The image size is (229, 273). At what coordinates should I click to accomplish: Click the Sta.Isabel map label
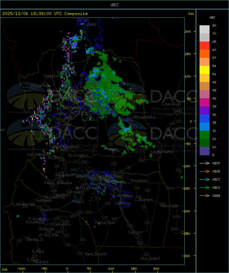(x=150, y=258)
